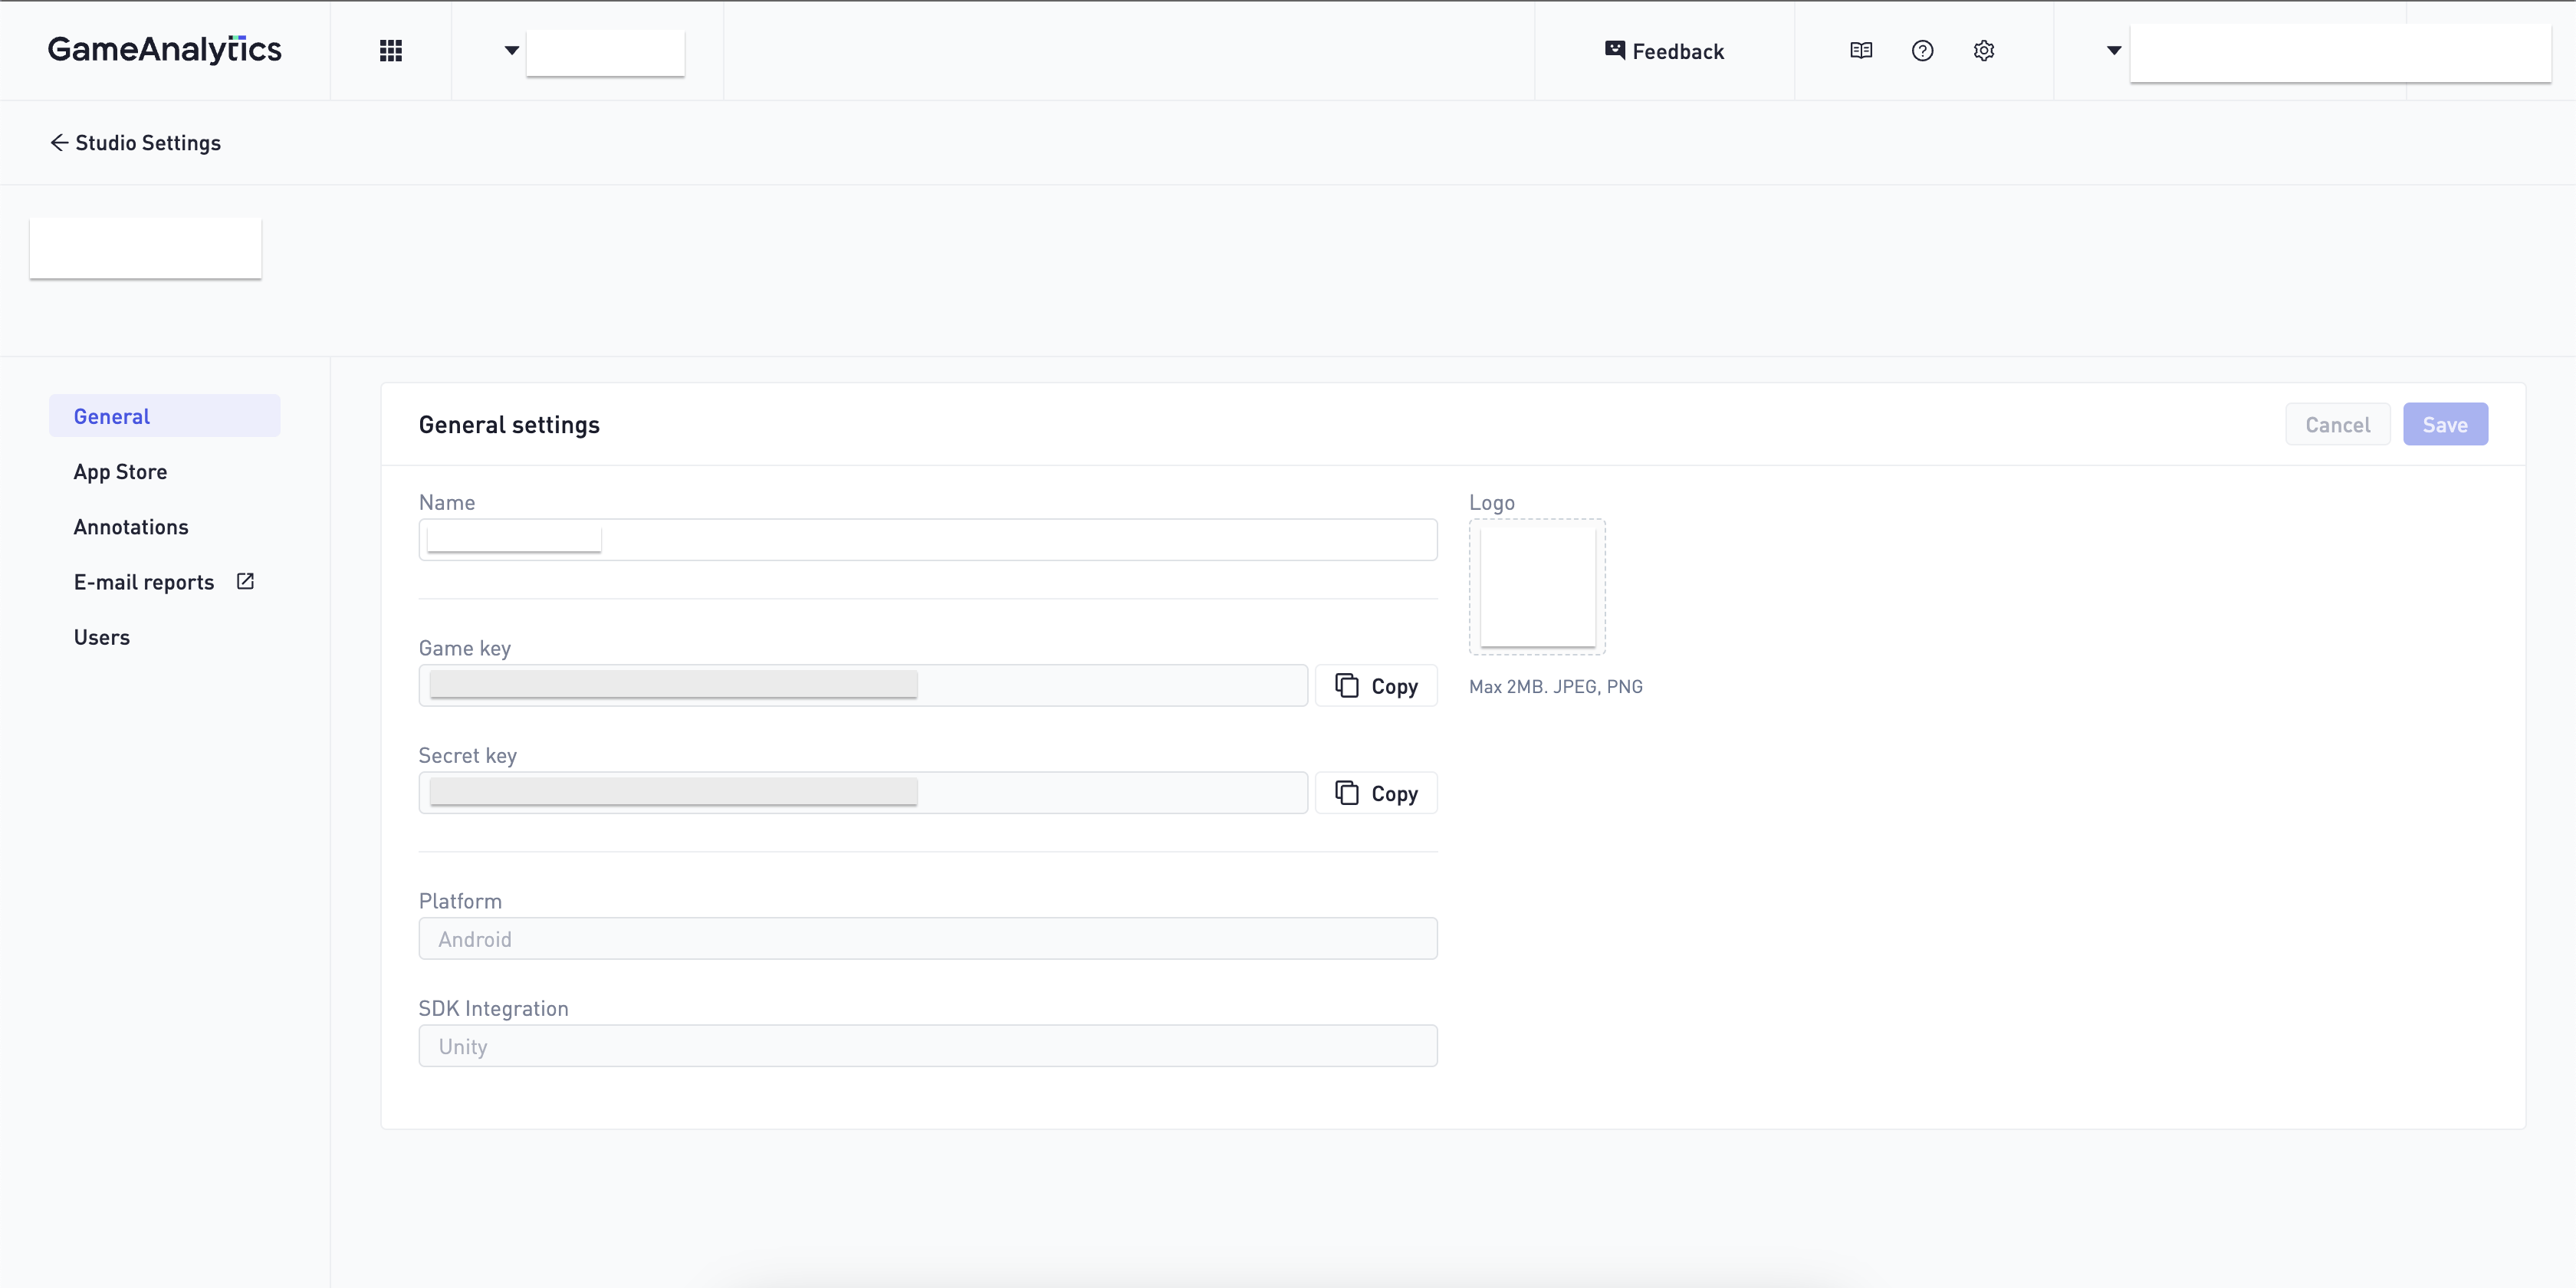Open the settings gear icon
2576x1288 pixels.
pos(1984,51)
